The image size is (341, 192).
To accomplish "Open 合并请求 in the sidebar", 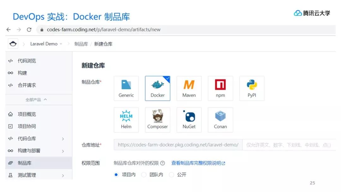I will click(39, 85).
